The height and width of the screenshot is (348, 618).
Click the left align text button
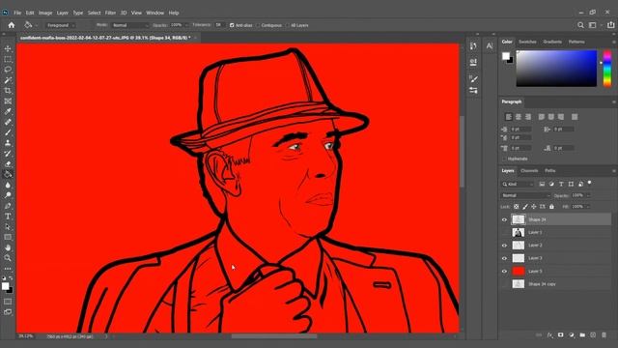509,117
